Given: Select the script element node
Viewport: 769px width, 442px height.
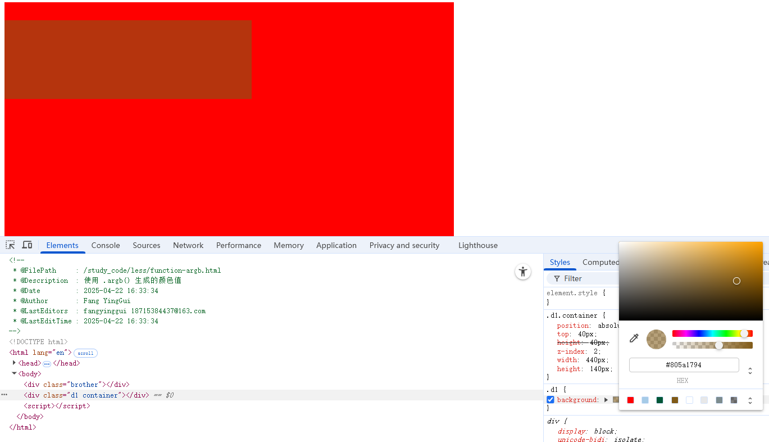Looking at the screenshot, I should (57, 406).
